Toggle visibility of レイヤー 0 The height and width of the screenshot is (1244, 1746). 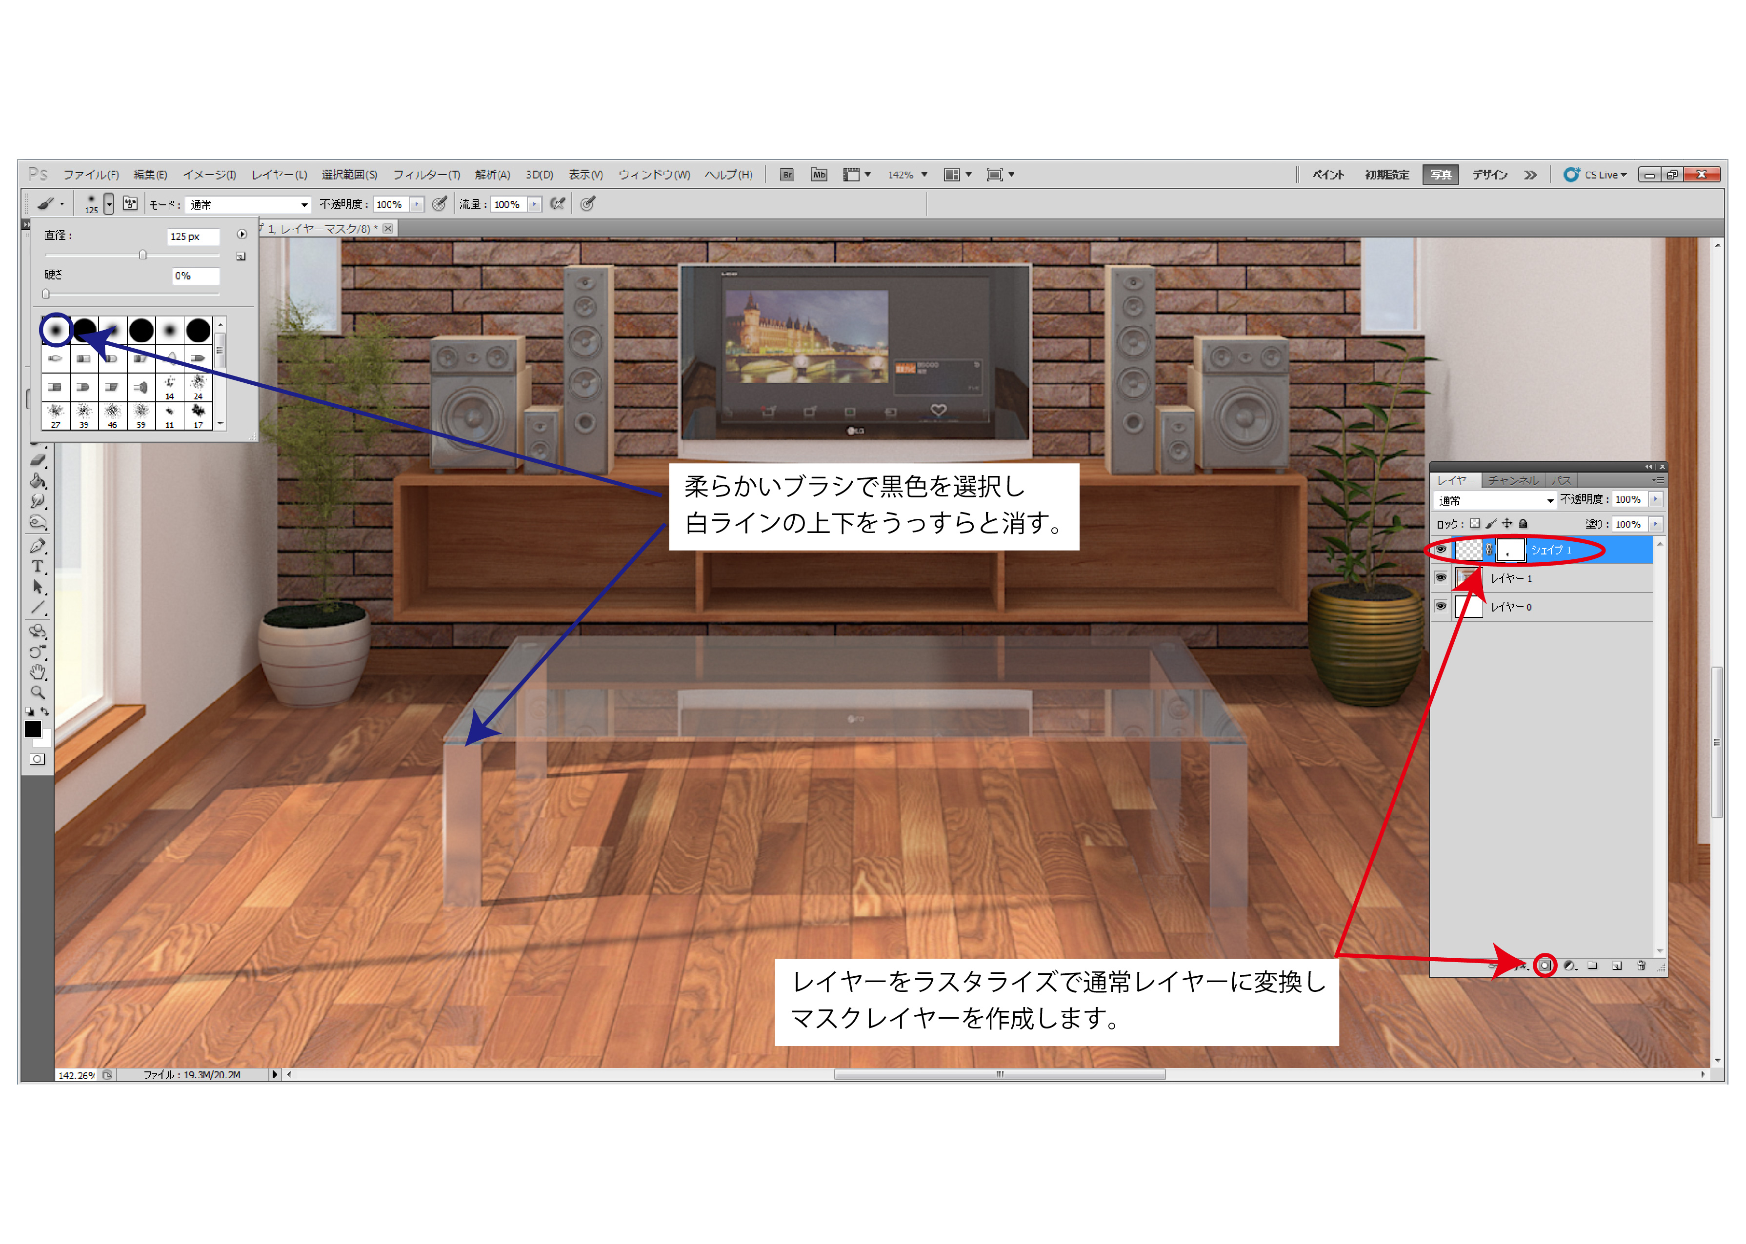[x=1440, y=606]
